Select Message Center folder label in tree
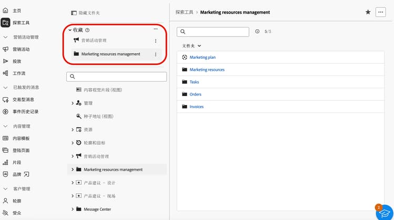This screenshot has height=220, width=394. tap(97, 209)
